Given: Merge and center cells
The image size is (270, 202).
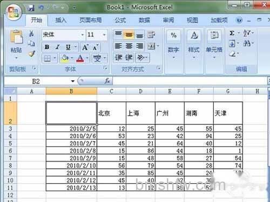Looking at the screenshot, I should [152, 46].
